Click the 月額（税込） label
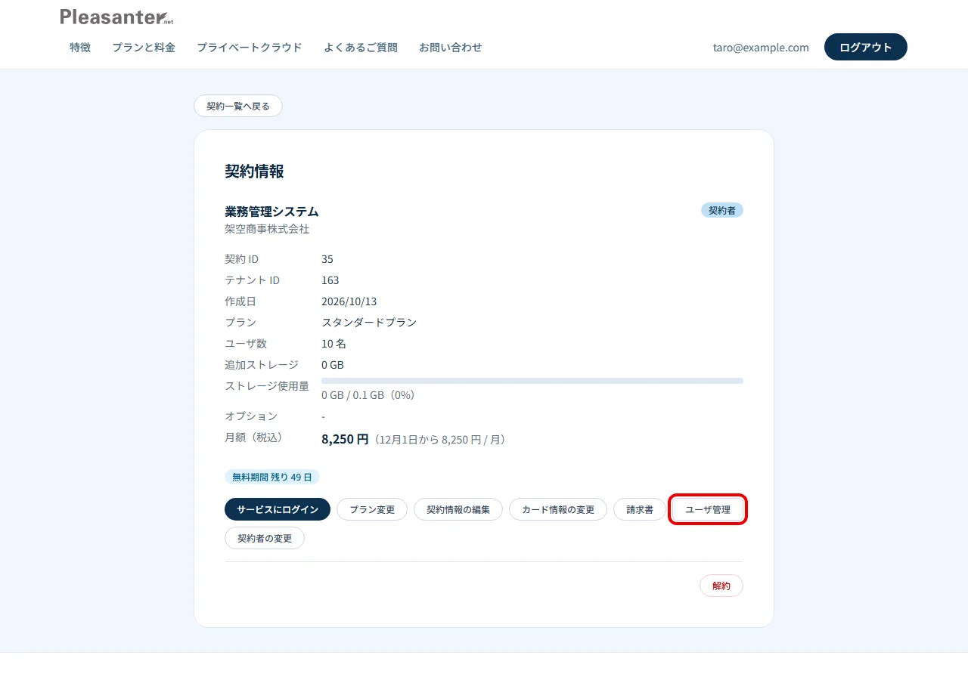 coord(256,437)
